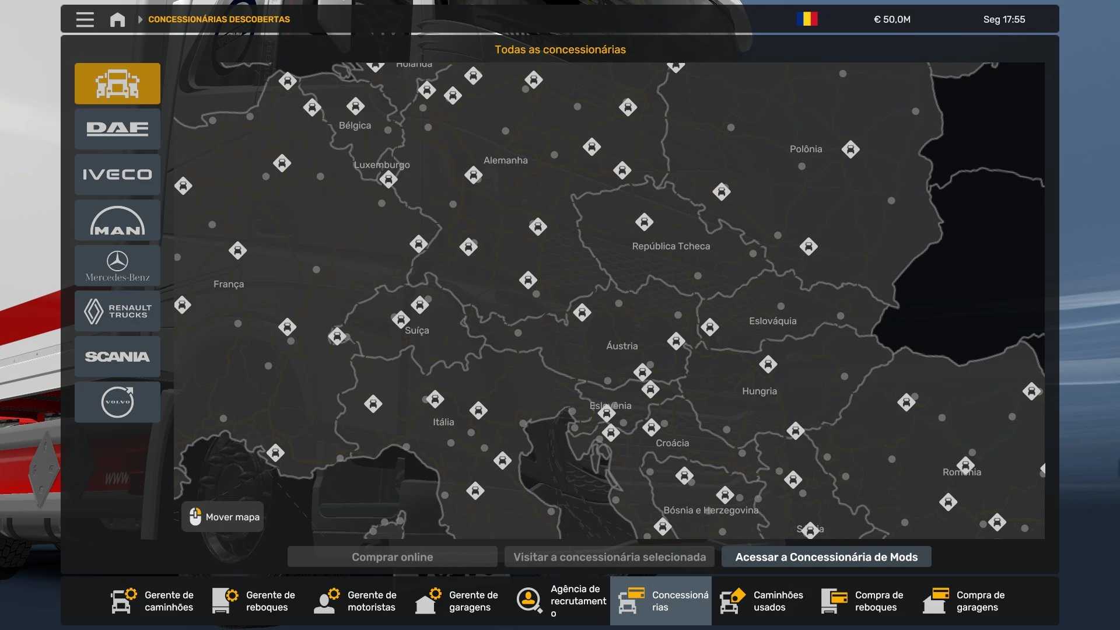Viewport: 1120px width, 630px height.
Task: Open Acessar a Concessionária de Mods
Action: pyautogui.click(x=826, y=557)
